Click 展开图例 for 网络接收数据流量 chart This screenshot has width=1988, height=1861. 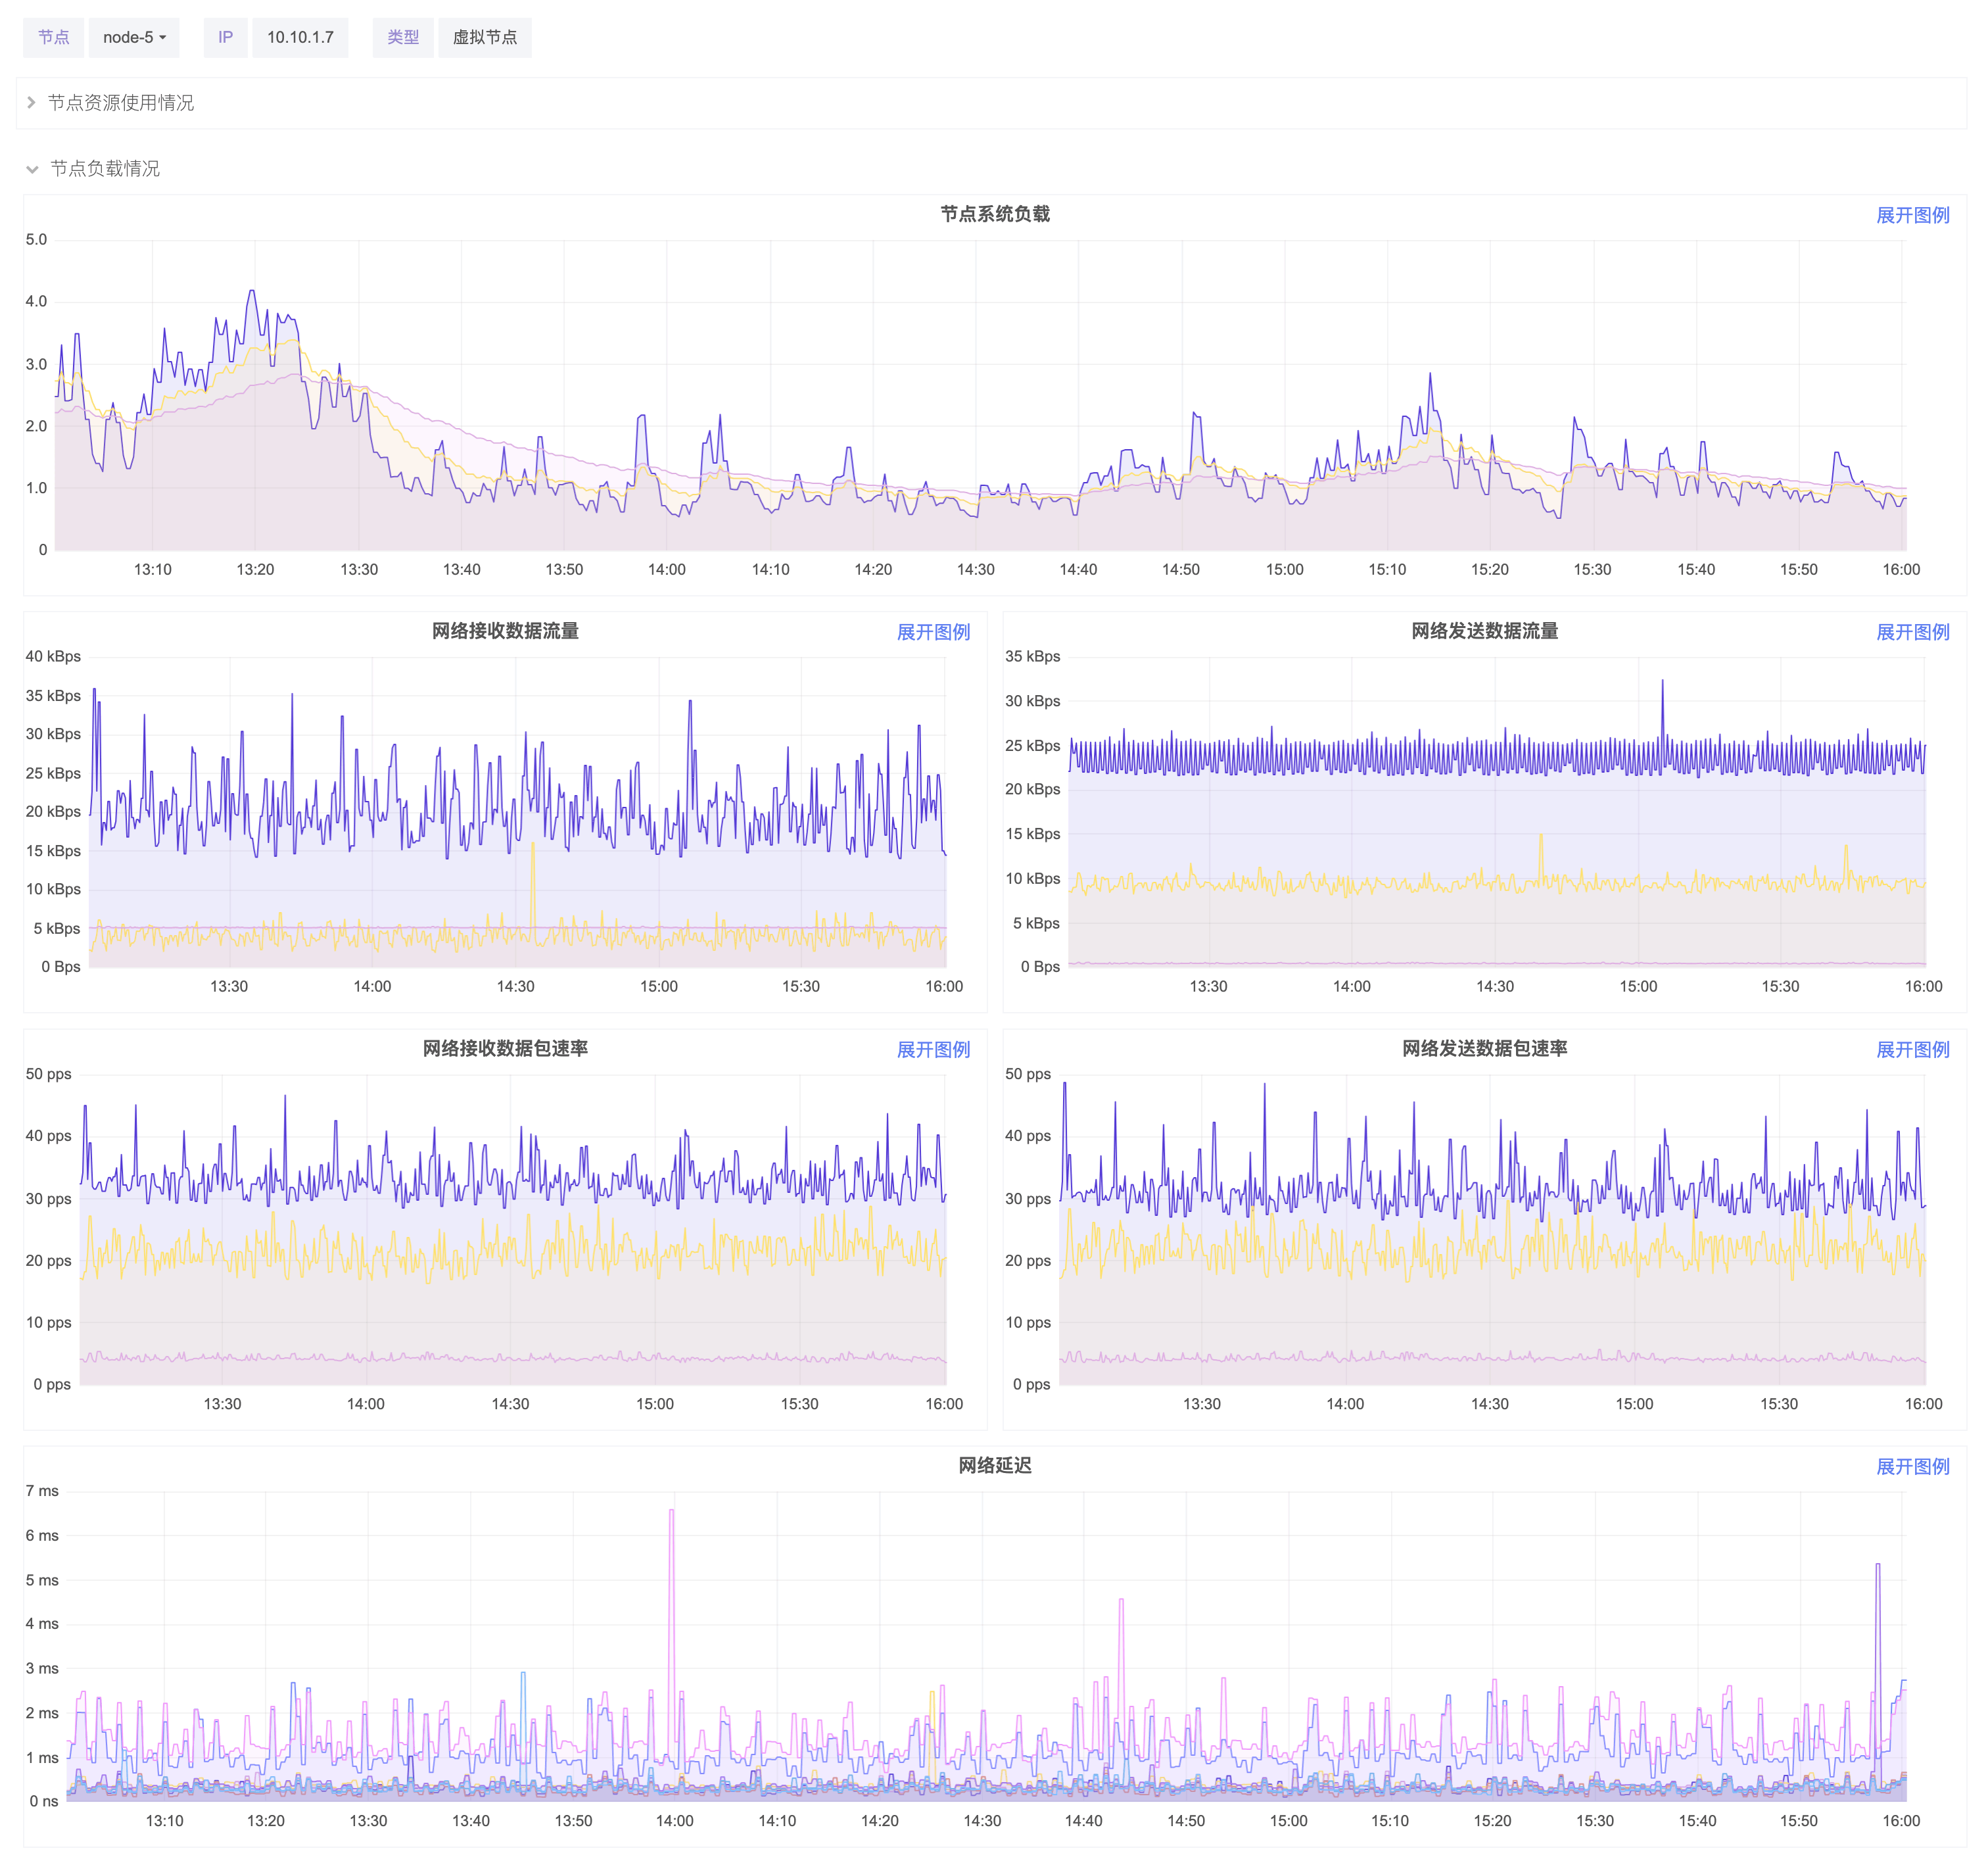932,633
